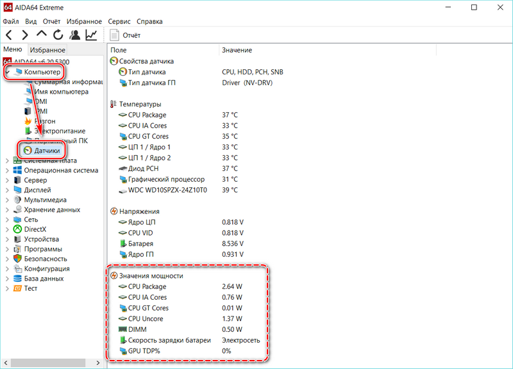Viewport: 513px width, 369px height.
Task: Click the Температуры thermometer icon
Action: click(x=114, y=104)
